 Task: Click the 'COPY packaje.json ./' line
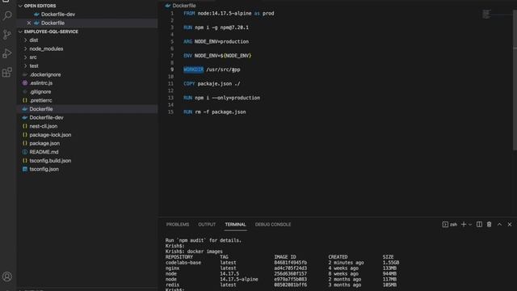(x=212, y=84)
